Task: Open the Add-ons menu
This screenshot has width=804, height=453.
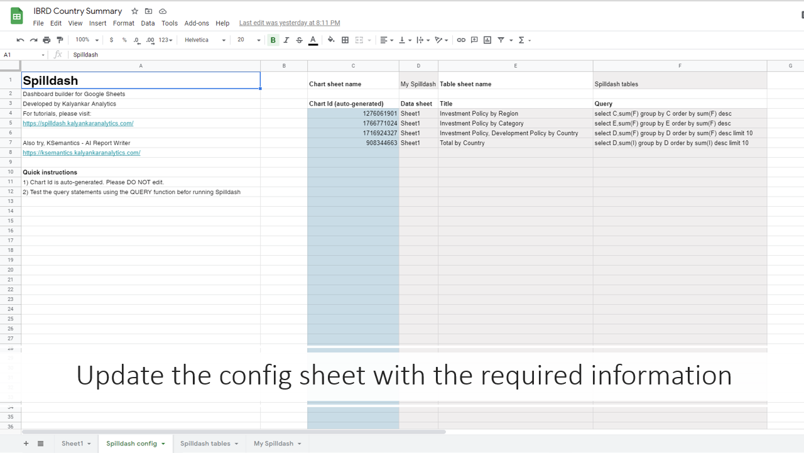Action: [197, 23]
